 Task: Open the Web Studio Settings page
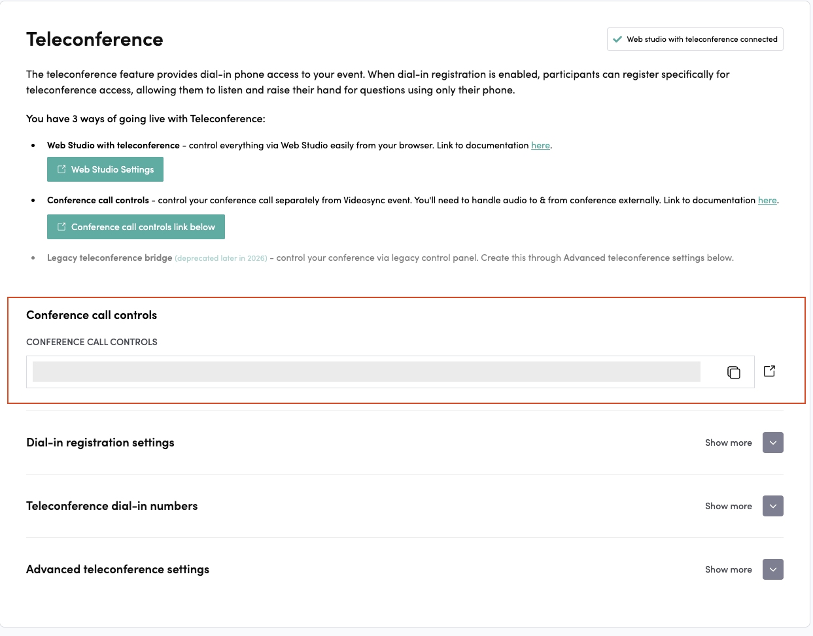tap(105, 169)
